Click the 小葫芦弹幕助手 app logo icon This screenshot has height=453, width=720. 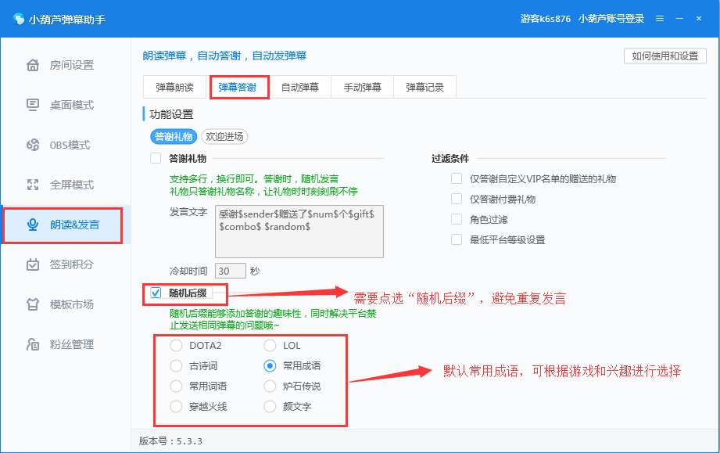19,19
